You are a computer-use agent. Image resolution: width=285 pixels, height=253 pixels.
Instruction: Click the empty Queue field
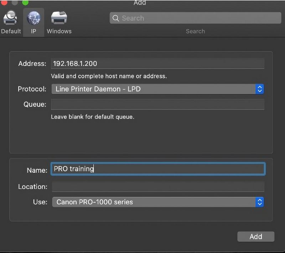(x=158, y=104)
